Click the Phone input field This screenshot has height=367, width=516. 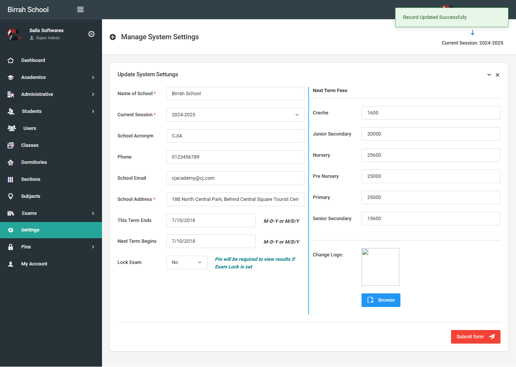(235, 157)
